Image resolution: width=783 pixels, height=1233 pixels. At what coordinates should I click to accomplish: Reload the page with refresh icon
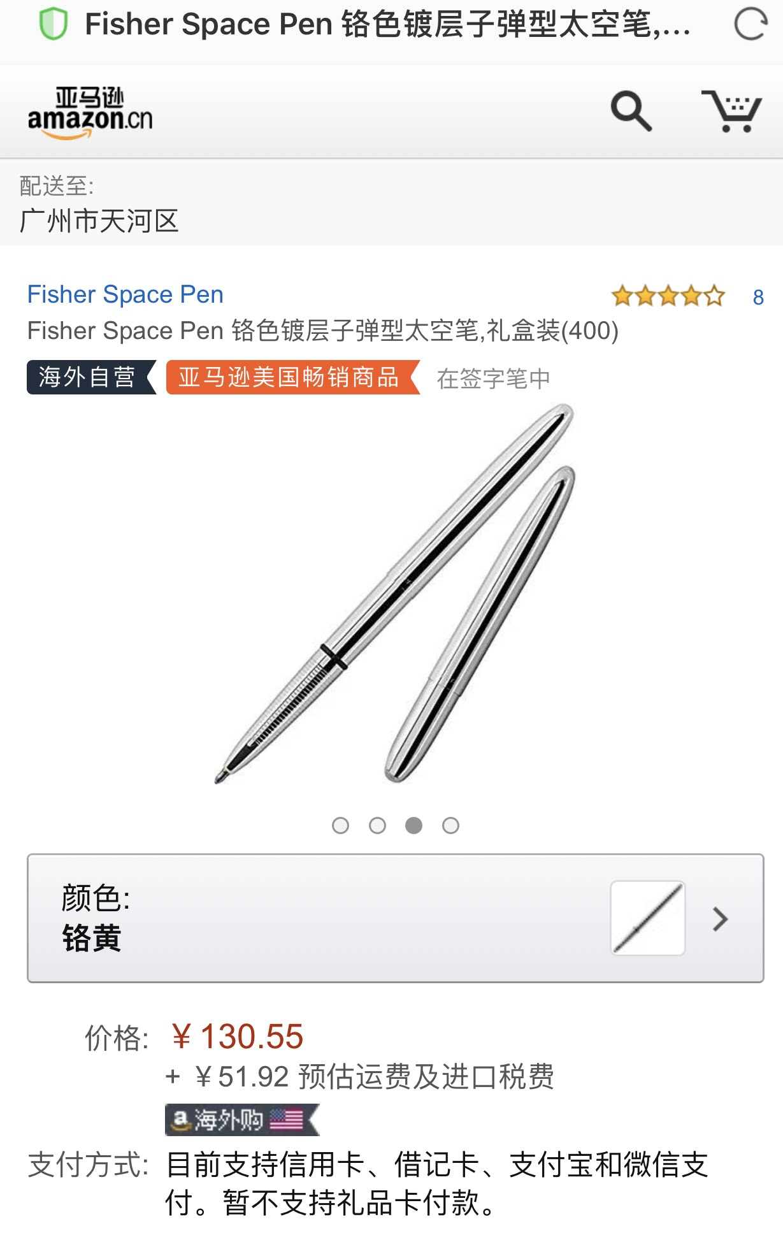(x=750, y=24)
